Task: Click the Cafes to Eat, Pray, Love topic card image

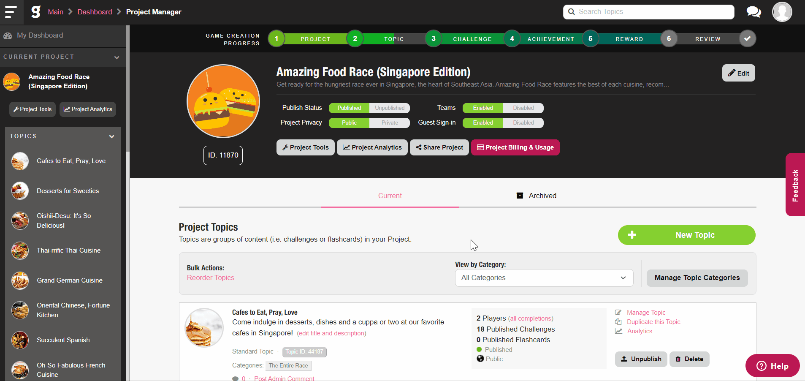Action: 204,328
